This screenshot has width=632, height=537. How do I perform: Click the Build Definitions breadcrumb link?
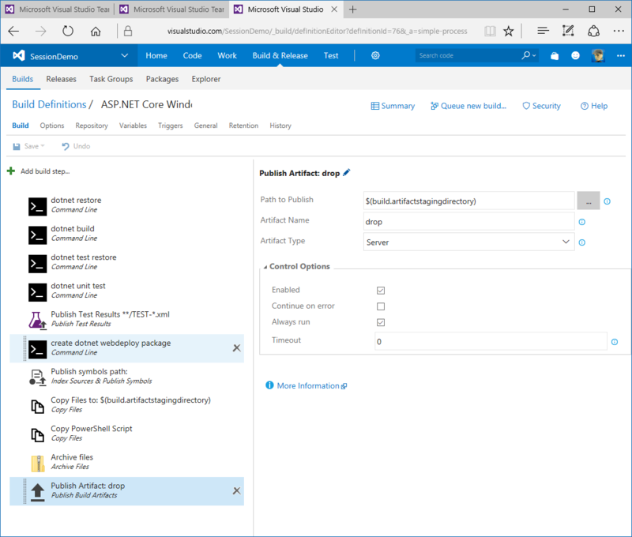click(49, 104)
